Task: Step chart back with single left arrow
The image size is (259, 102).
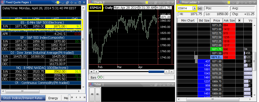Action: [x=96, y=72]
